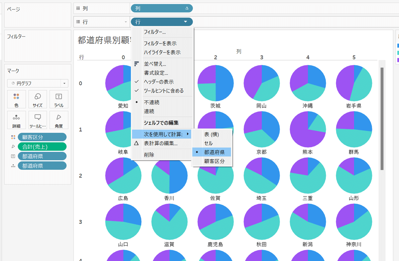
Task: Click the vertical scrollbar of the view
Action: pyautogui.click(x=382, y=119)
